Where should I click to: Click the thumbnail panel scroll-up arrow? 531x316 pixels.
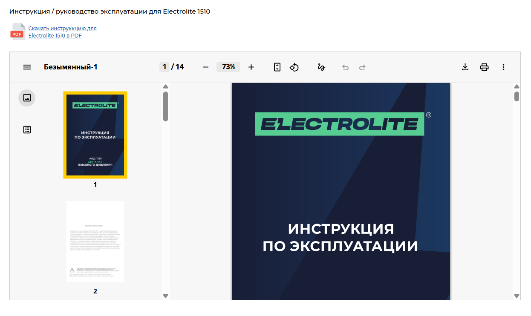pos(166,86)
